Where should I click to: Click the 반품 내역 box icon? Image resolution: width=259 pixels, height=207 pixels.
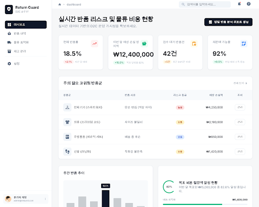9,33
